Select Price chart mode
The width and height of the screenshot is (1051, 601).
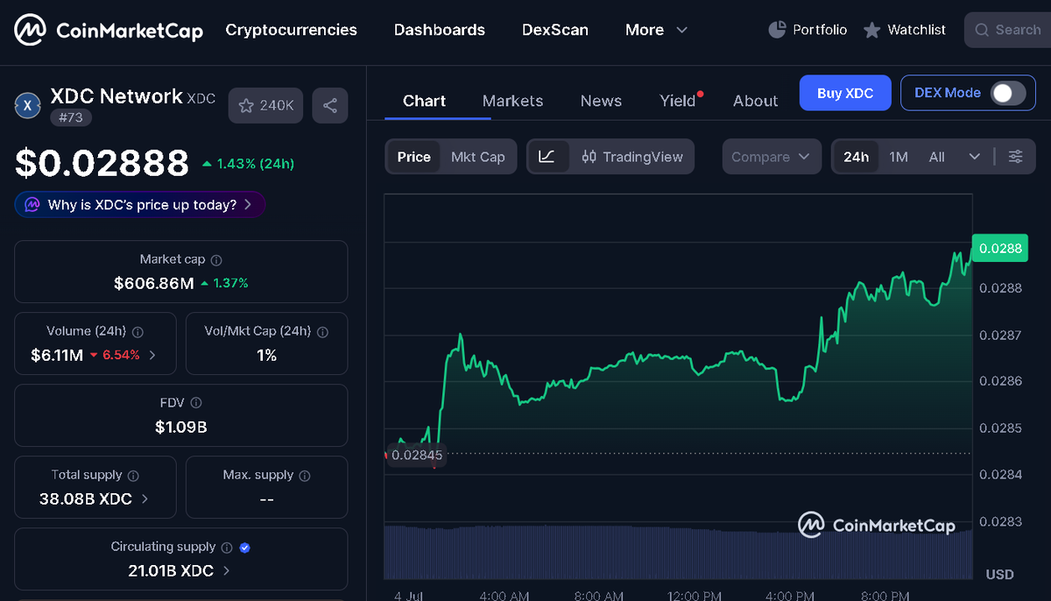point(413,157)
